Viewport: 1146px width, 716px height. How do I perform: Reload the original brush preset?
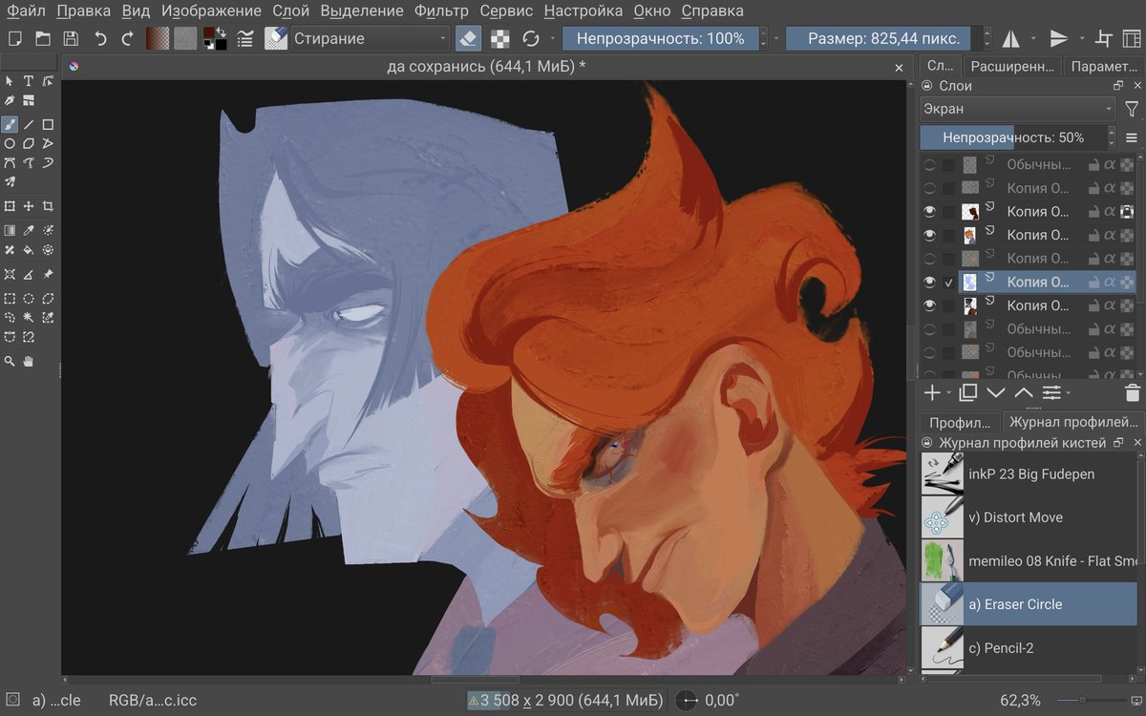point(531,39)
